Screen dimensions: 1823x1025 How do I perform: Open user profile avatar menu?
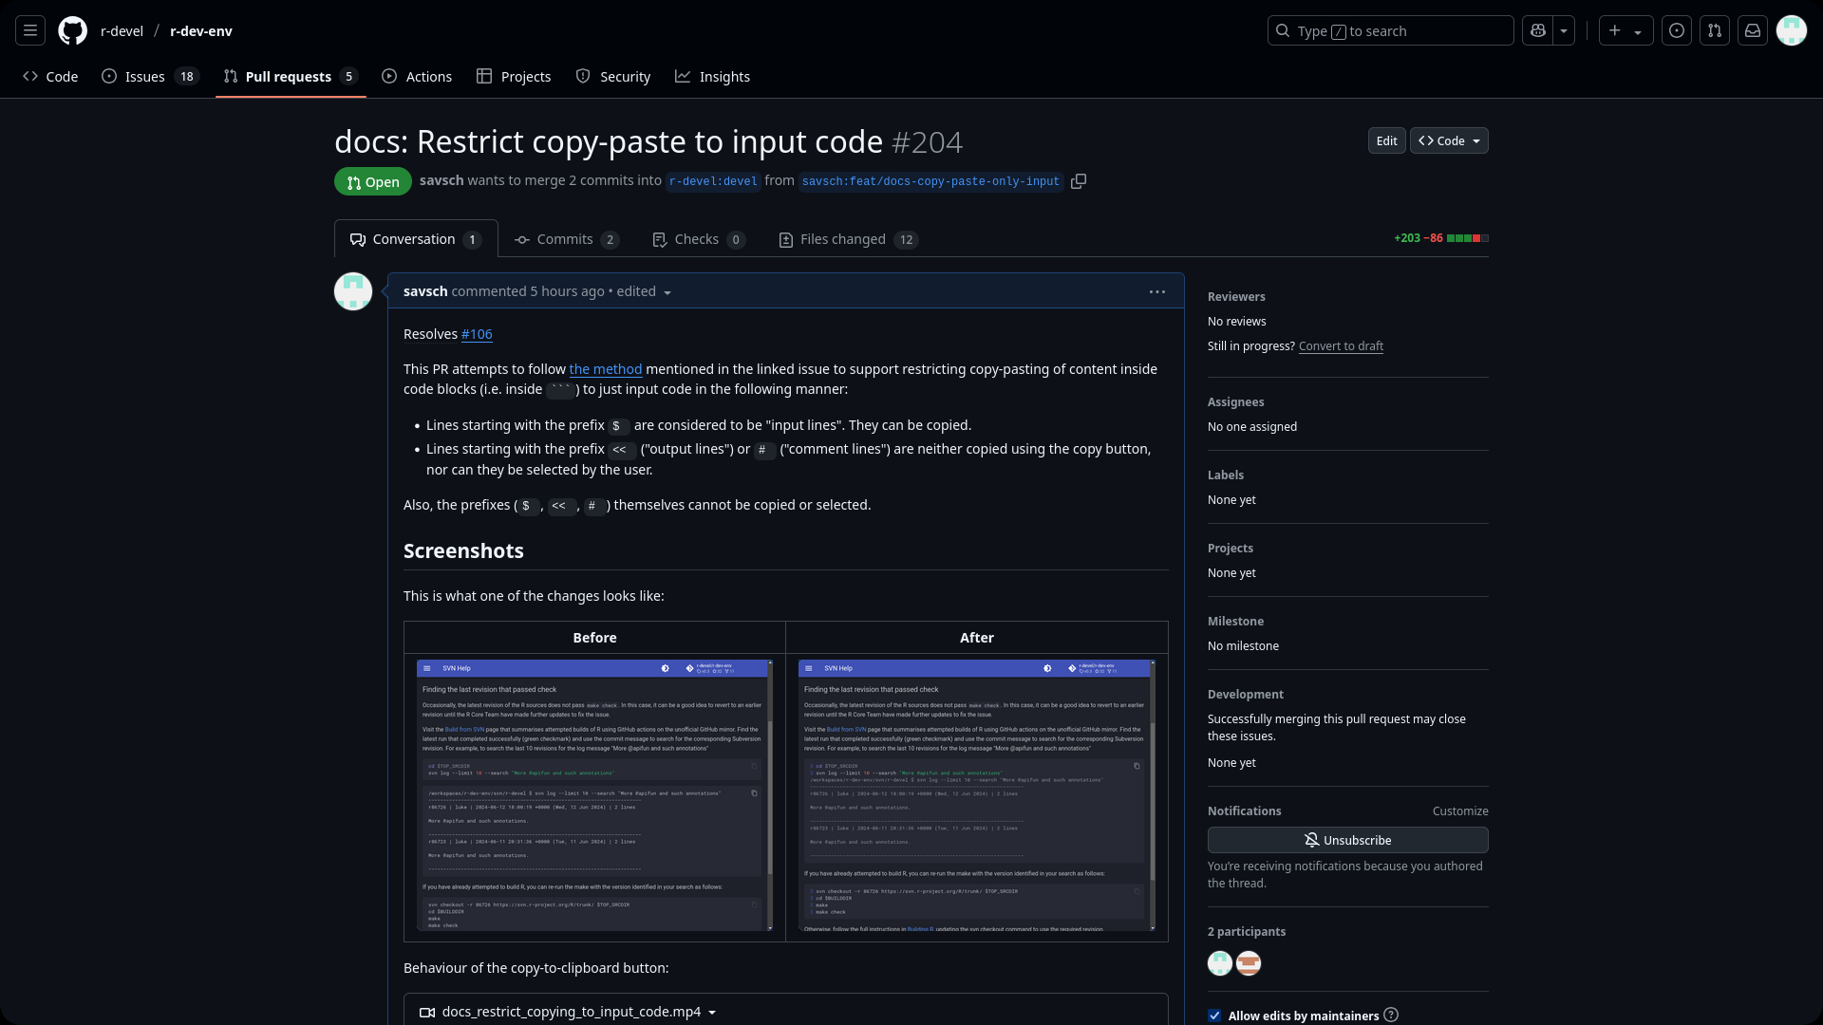point(1792,31)
